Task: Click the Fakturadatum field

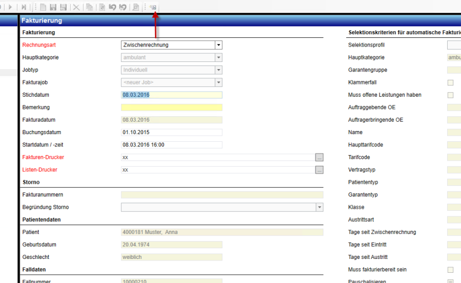Action: tap(172, 120)
